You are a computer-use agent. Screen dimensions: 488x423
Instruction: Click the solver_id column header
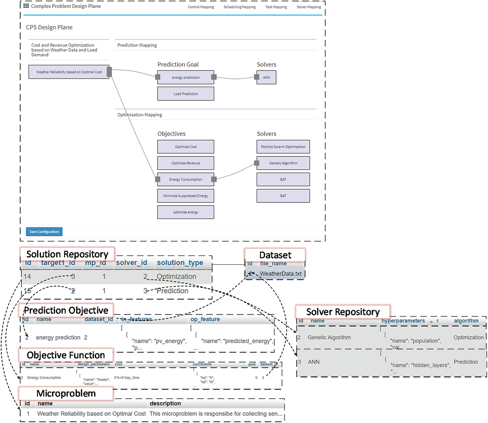click(x=131, y=263)
